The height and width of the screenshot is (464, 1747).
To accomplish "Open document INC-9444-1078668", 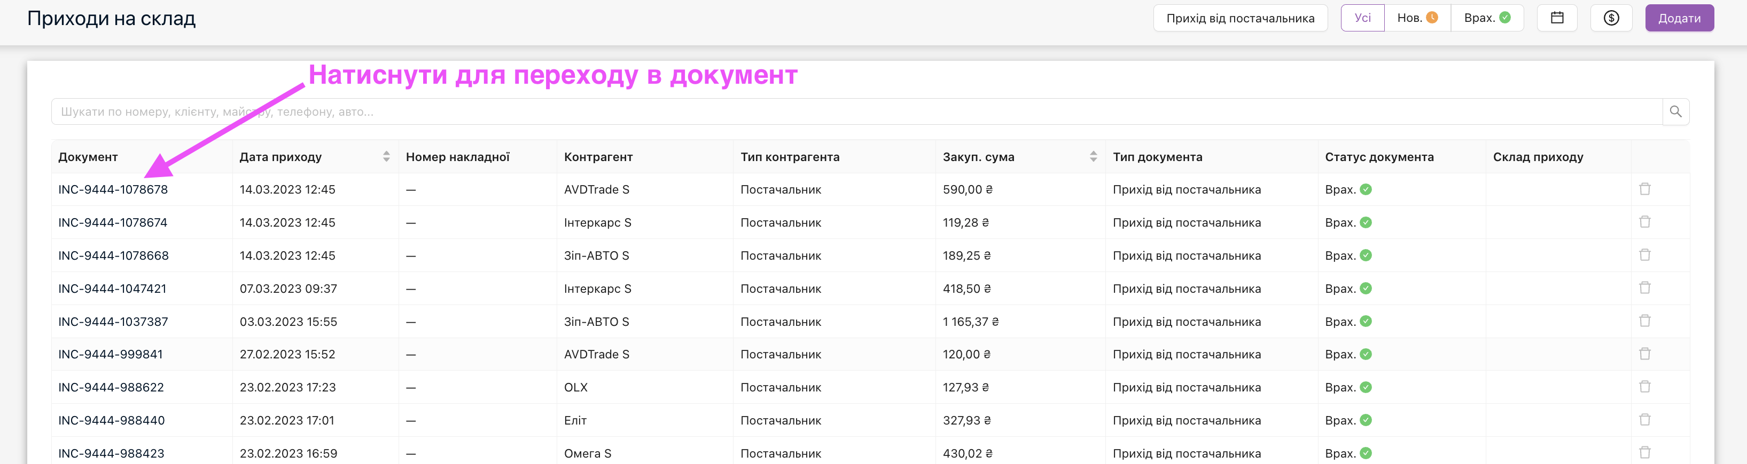I will (113, 255).
